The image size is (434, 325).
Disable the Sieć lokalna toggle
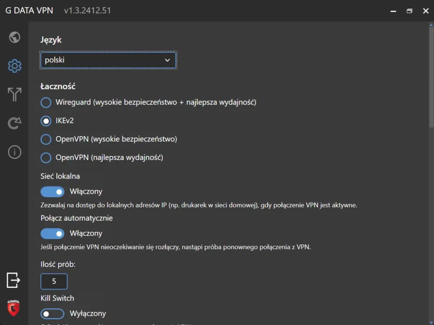point(53,192)
